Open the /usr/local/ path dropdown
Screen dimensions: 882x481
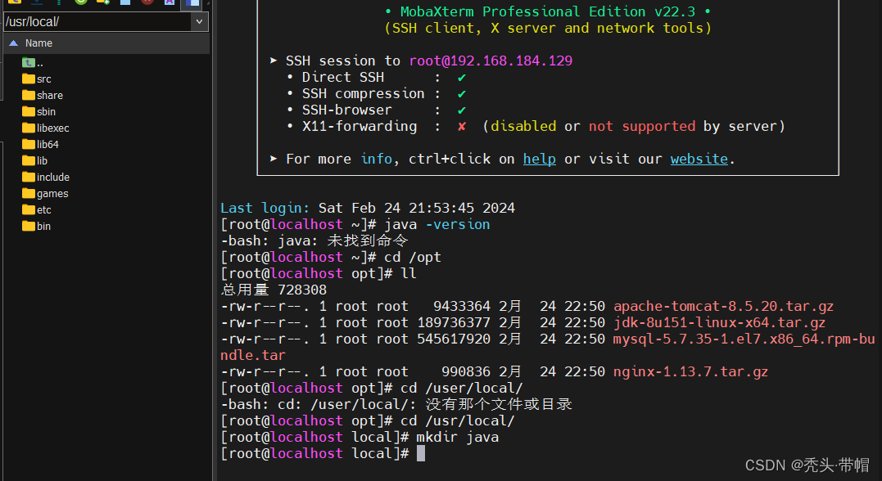click(x=198, y=21)
